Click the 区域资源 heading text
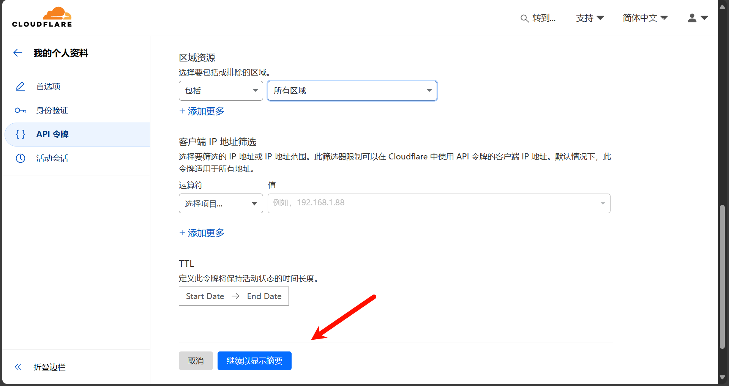The height and width of the screenshot is (386, 729). pyautogui.click(x=197, y=58)
